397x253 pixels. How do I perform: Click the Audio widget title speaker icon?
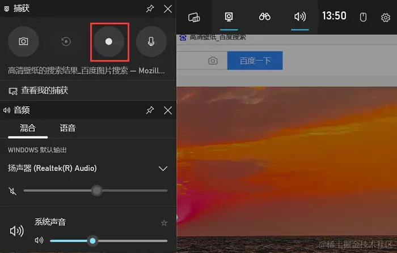pos(7,110)
